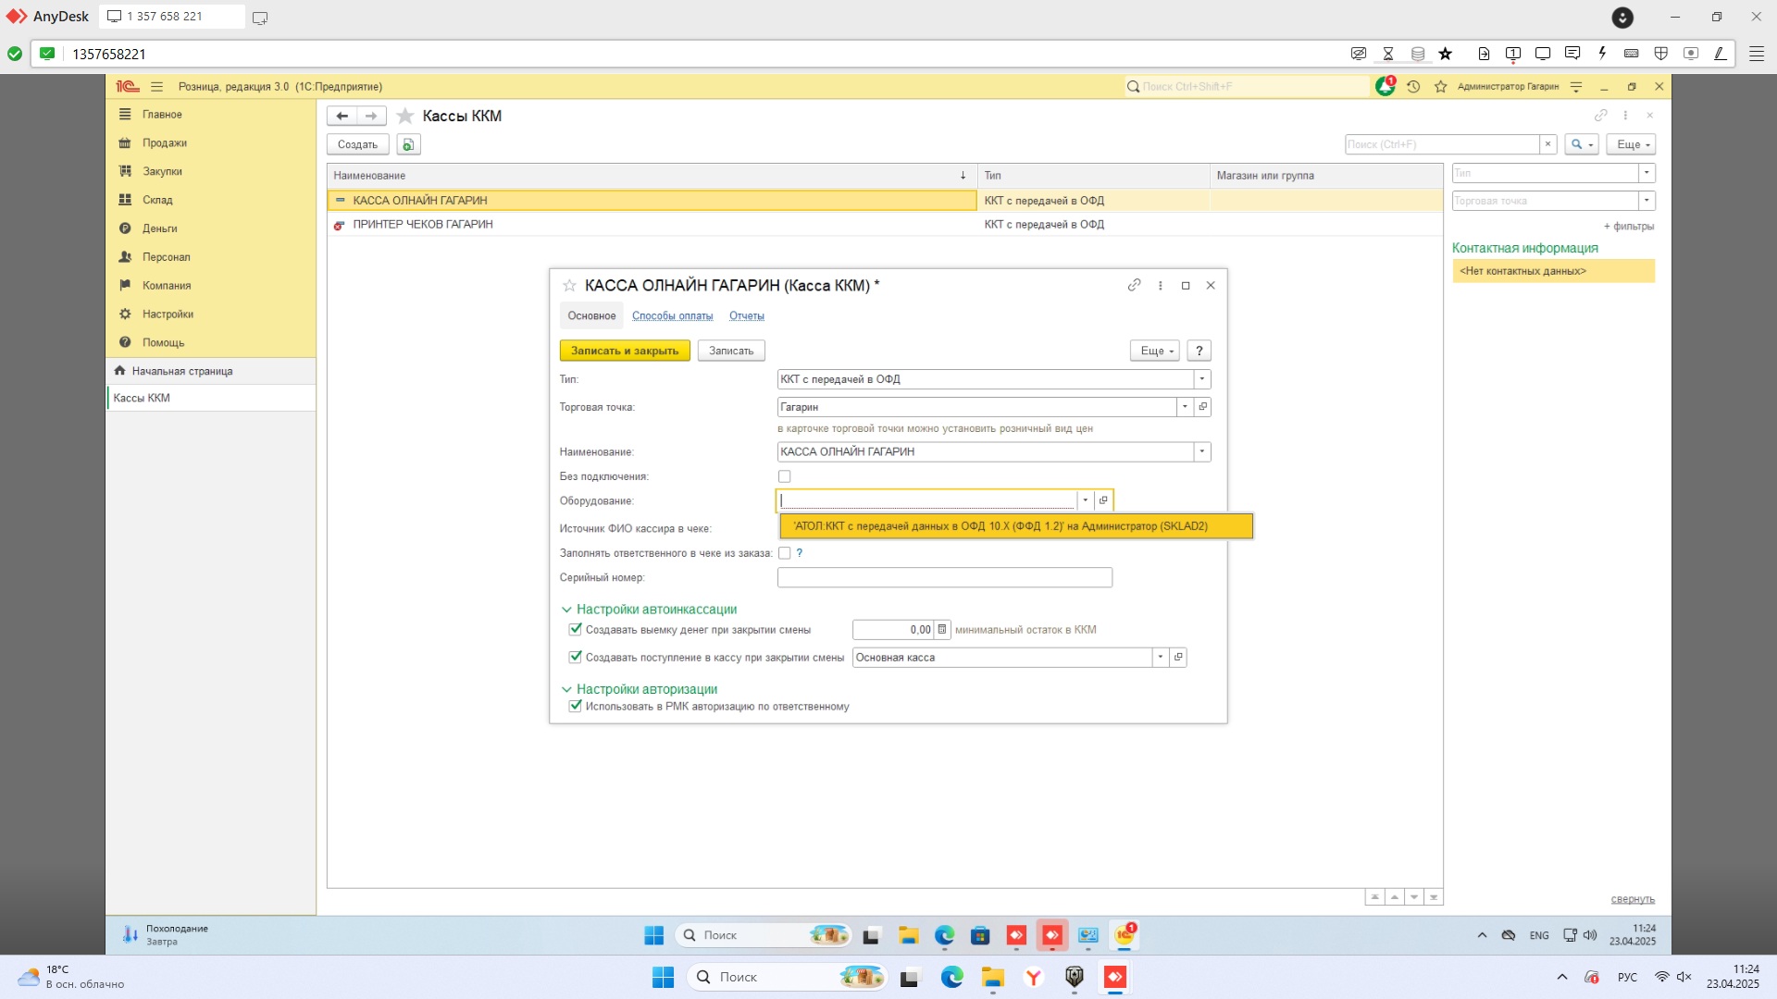This screenshot has height=999, width=1777.
Task: Open the 1C history clock icon
Action: point(1413,86)
